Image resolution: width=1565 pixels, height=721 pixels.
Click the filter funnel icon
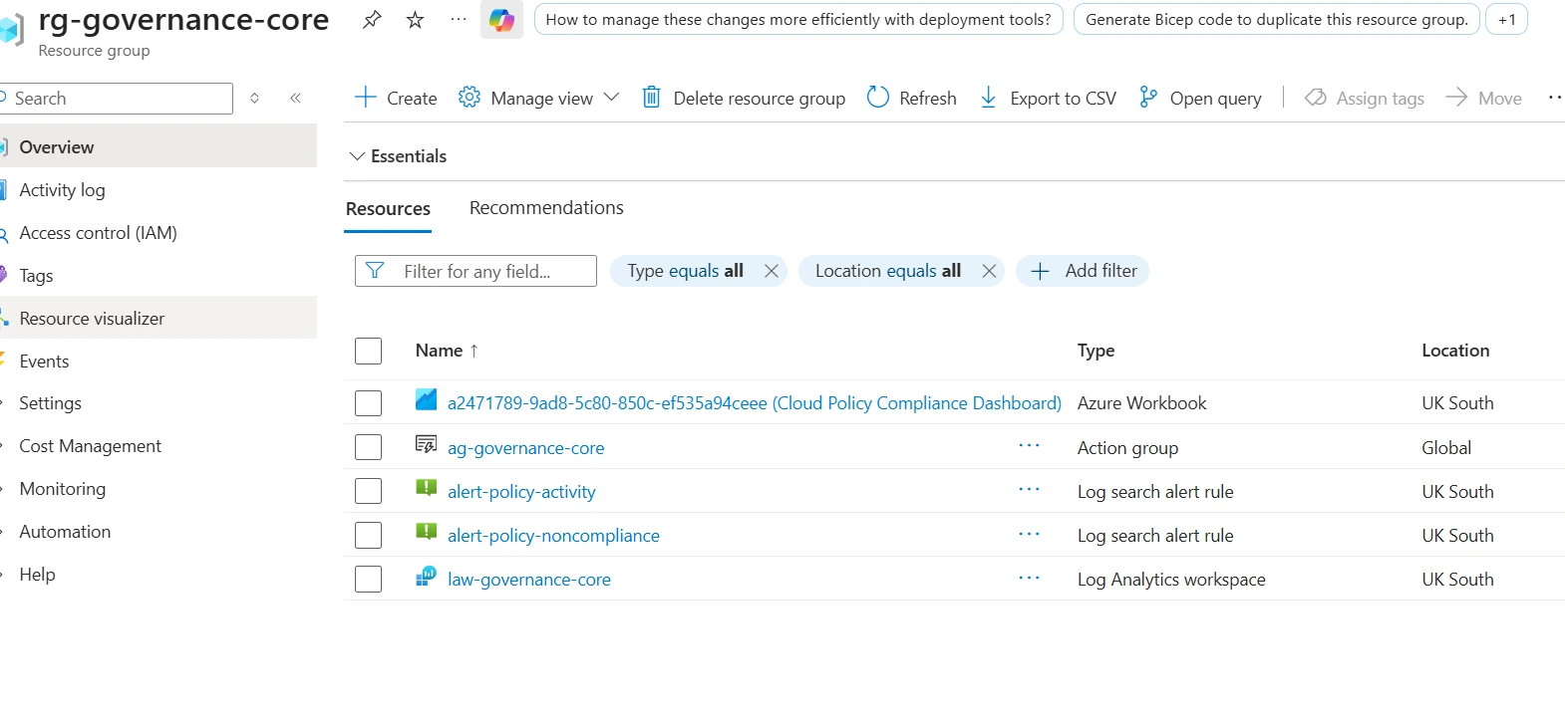click(375, 271)
